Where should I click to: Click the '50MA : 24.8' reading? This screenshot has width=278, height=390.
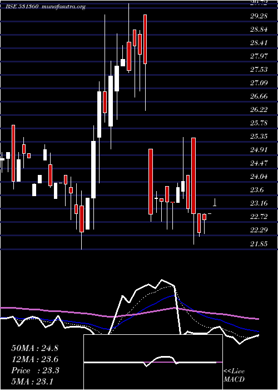(34, 348)
